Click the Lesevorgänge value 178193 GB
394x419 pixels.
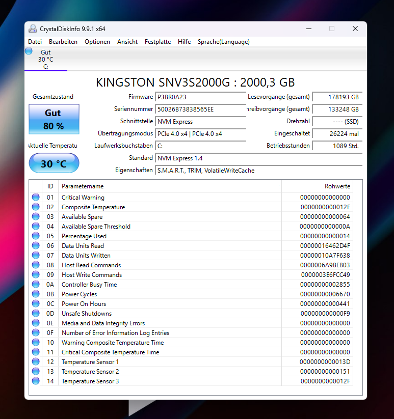[337, 97]
